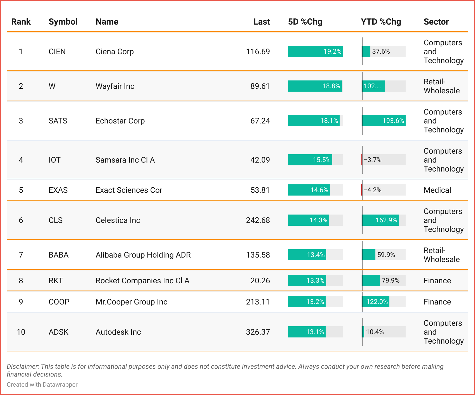Select the 10.4% YTD change value
This screenshot has width=475, height=395.
[x=375, y=332]
